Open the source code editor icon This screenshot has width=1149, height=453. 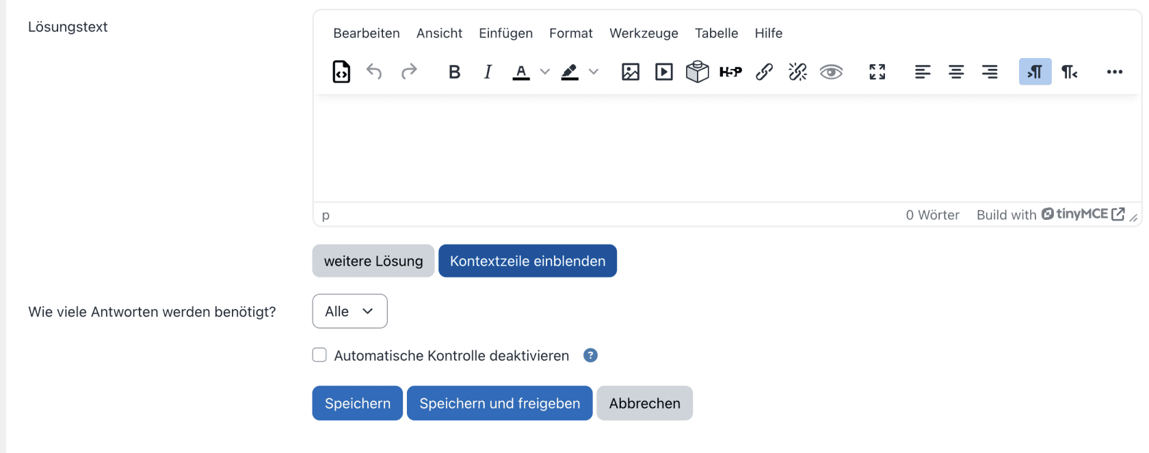[x=341, y=72]
